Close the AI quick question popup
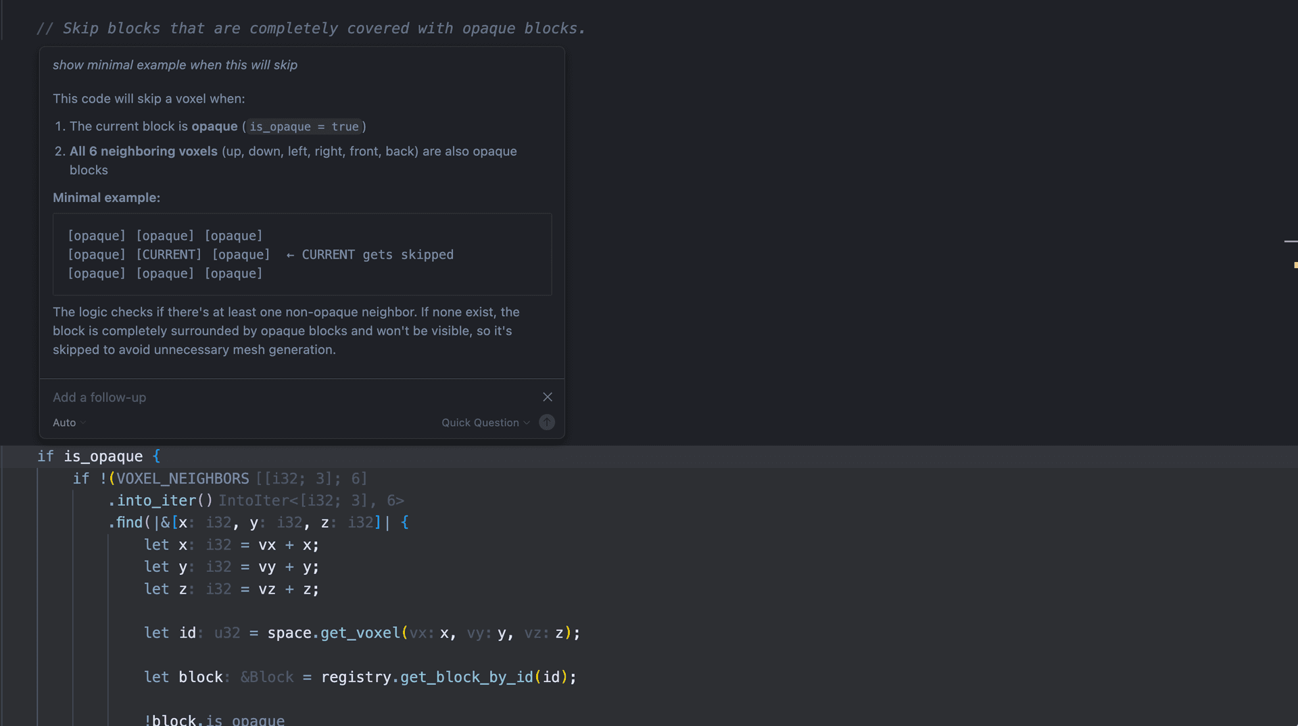The image size is (1298, 726). click(548, 397)
